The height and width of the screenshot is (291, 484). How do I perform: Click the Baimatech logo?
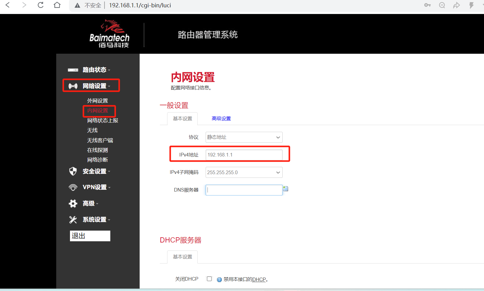109,34
